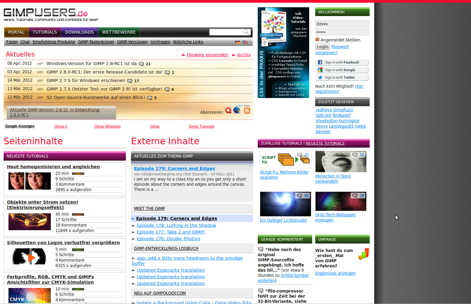Open the Foren submenu link
Viewport: 471px width, 304px height.
pos(12,42)
